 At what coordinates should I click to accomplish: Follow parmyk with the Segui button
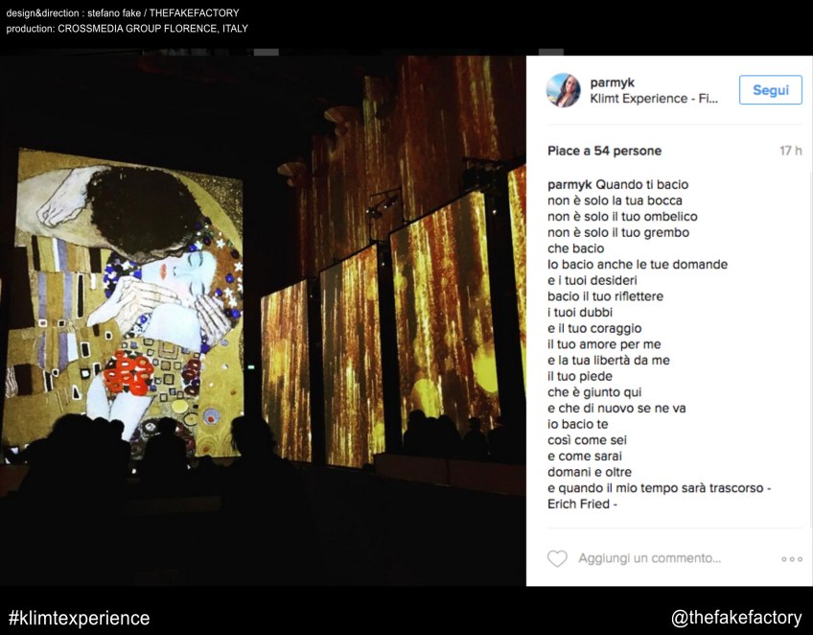click(x=771, y=90)
